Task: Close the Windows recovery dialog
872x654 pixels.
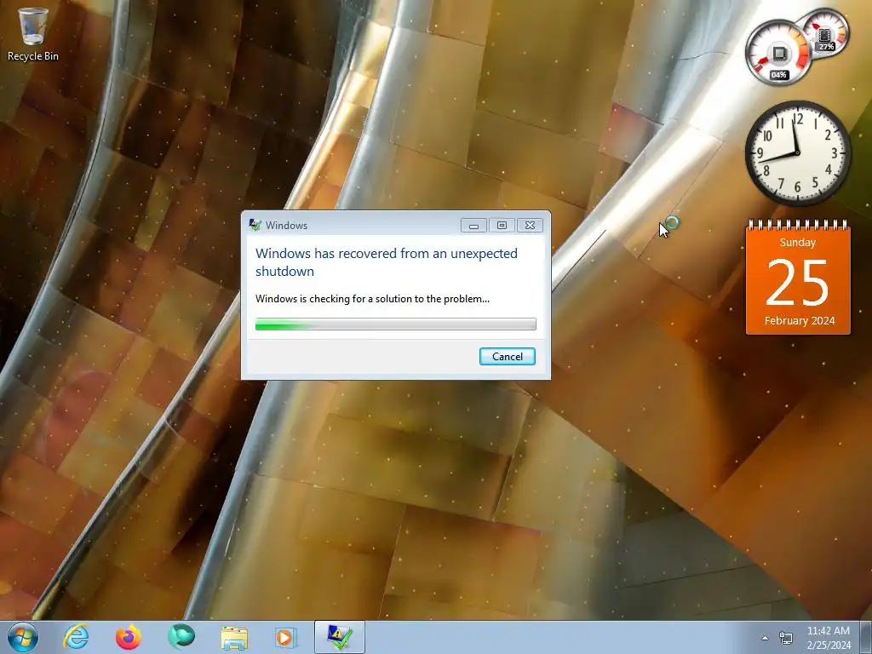Action: tap(530, 225)
